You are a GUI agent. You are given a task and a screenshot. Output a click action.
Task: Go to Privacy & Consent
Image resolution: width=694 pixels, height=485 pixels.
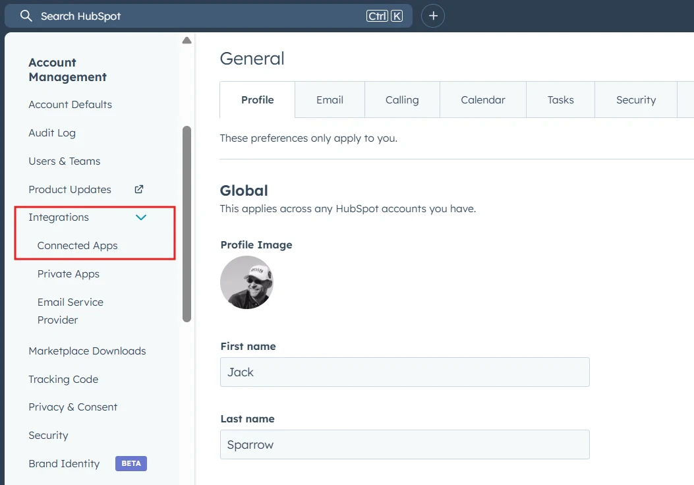pos(73,407)
